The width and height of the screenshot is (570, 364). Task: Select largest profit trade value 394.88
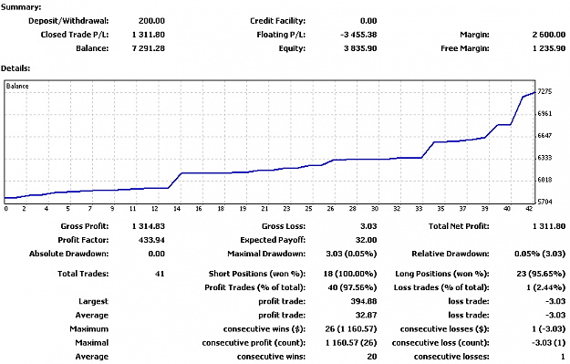[364, 301]
